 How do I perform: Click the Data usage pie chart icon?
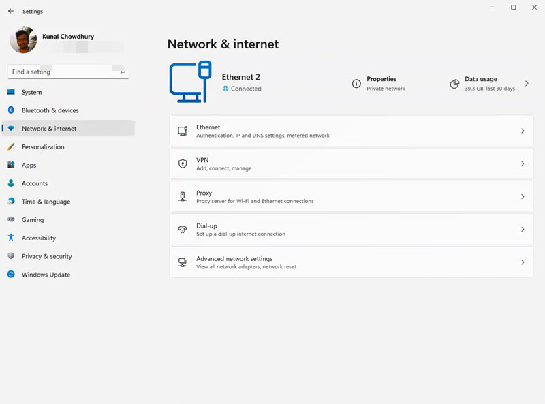pyautogui.click(x=454, y=83)
